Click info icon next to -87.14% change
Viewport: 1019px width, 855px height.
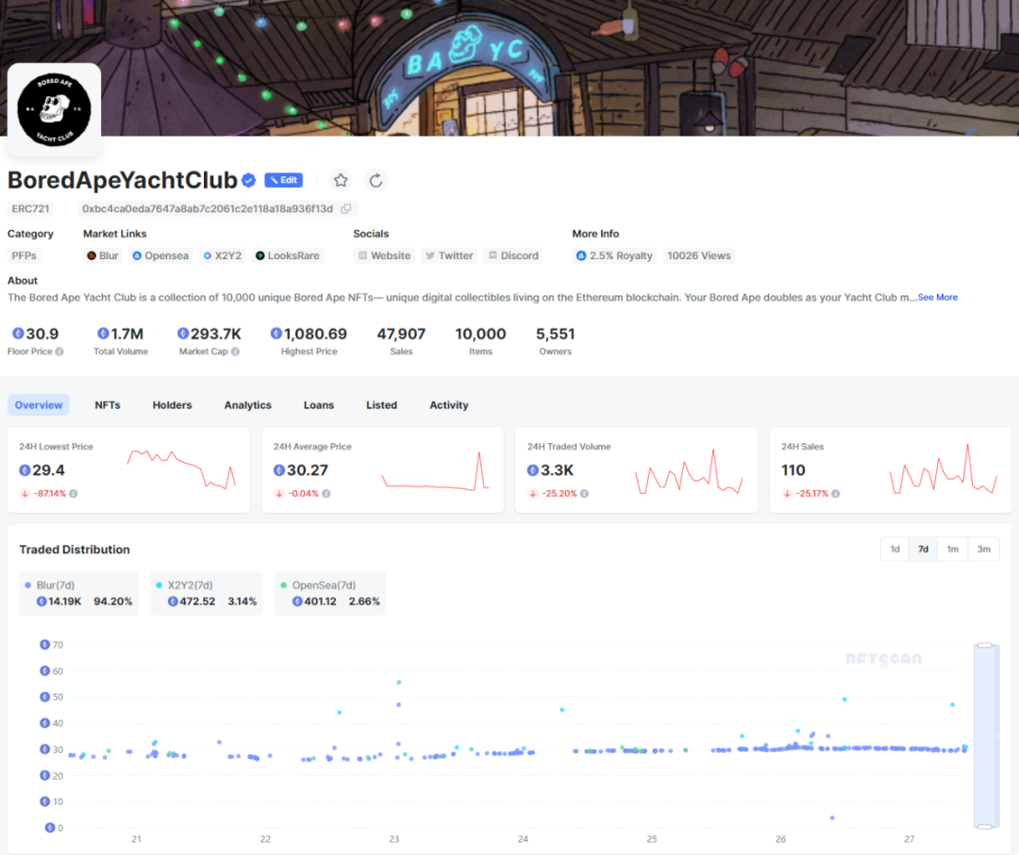tap(74, 493)
